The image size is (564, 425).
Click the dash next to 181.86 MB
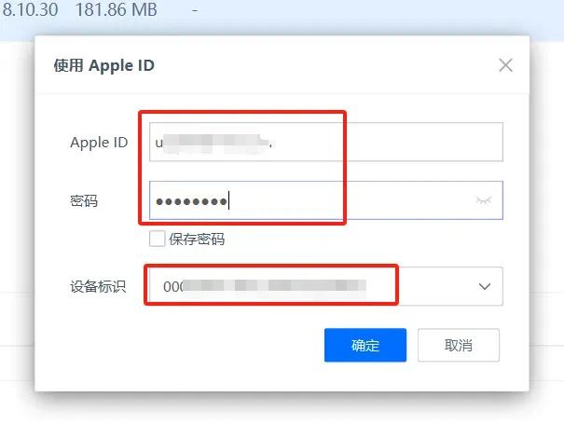[x=195, y=11]
